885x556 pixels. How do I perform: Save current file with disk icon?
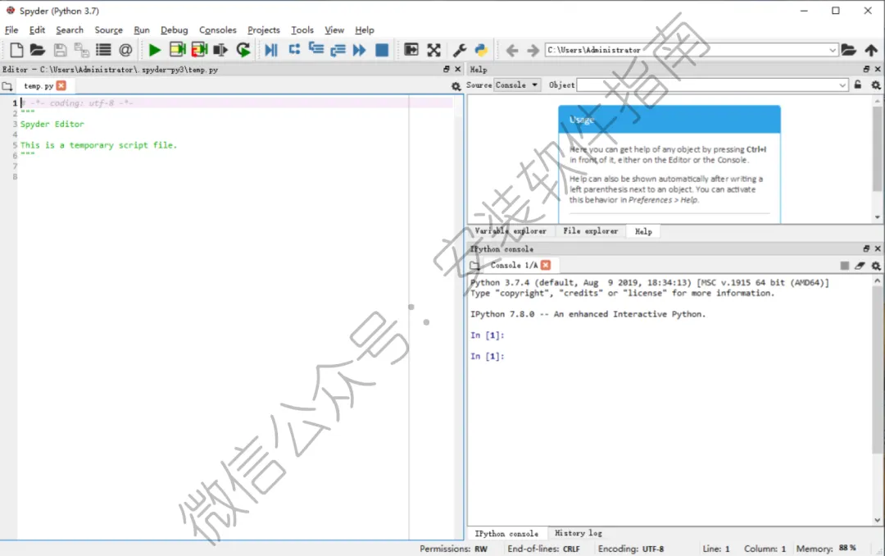tap(60, 50)
